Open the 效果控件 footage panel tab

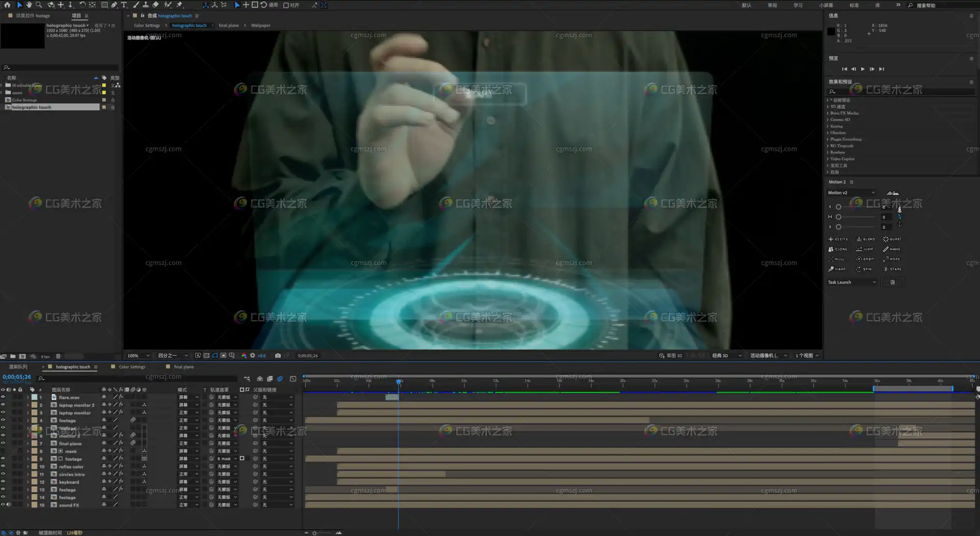[33, 16]
